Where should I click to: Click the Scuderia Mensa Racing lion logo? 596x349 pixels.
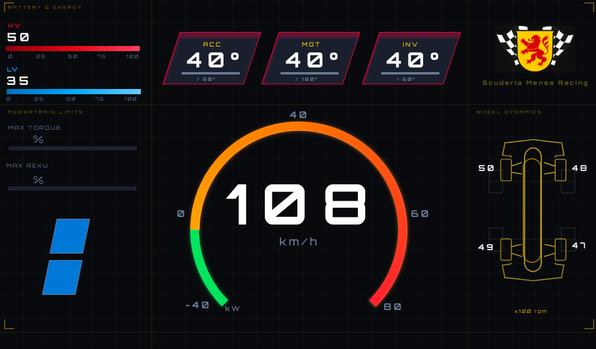click(535, 49)
